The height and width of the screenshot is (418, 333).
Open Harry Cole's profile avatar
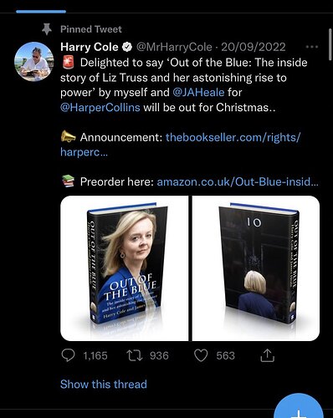coord(33,62)
